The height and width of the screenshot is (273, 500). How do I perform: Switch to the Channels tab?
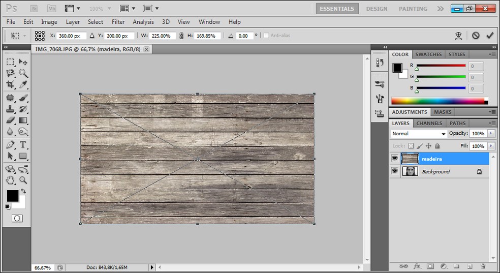click(x=429, y=123)
